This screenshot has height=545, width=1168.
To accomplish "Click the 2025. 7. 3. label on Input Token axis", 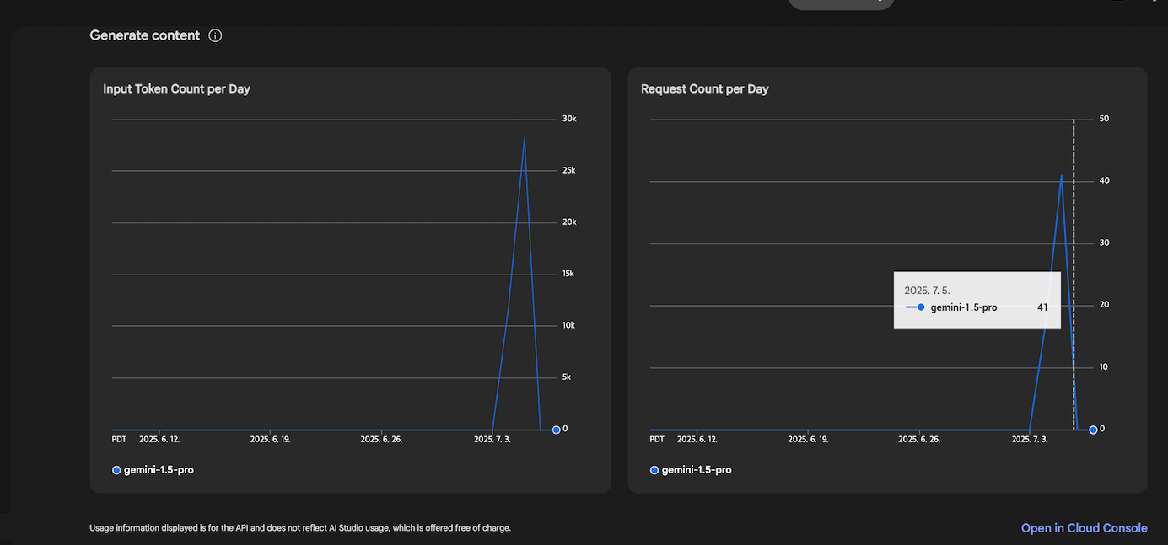I will click(x=492, y=440).
